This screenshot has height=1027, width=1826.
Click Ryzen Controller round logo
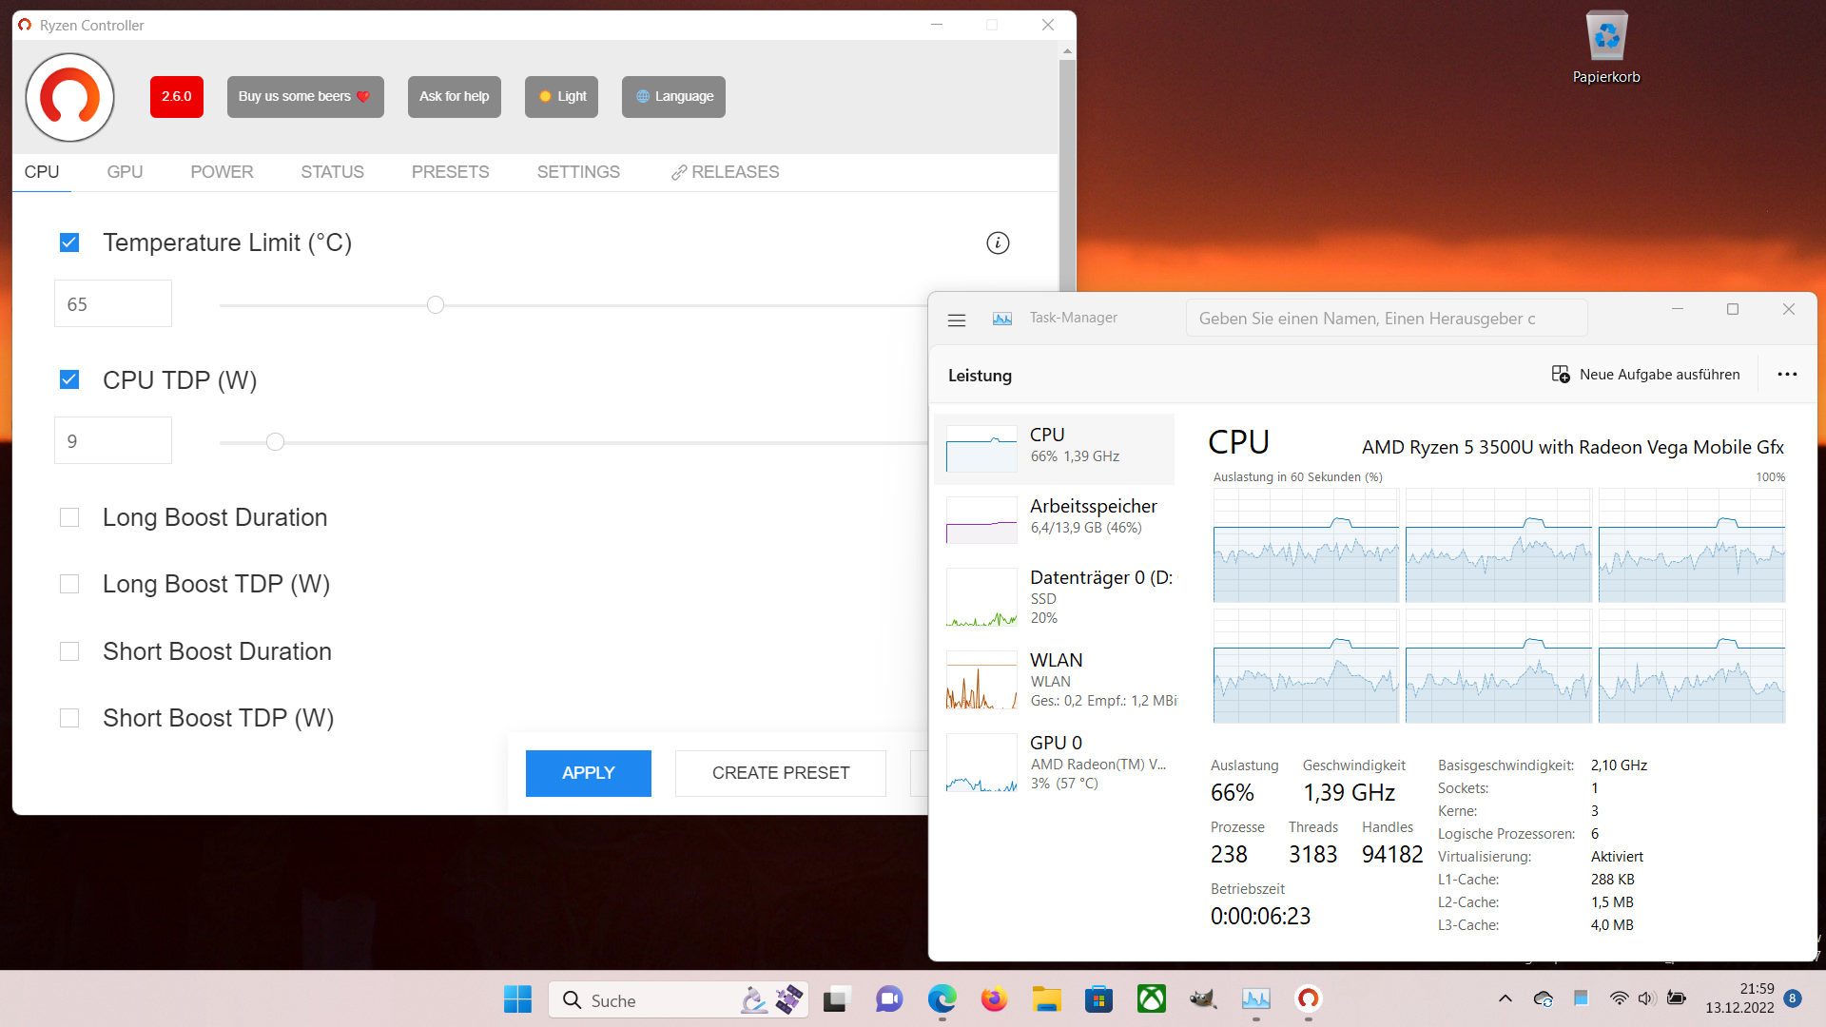69,97
